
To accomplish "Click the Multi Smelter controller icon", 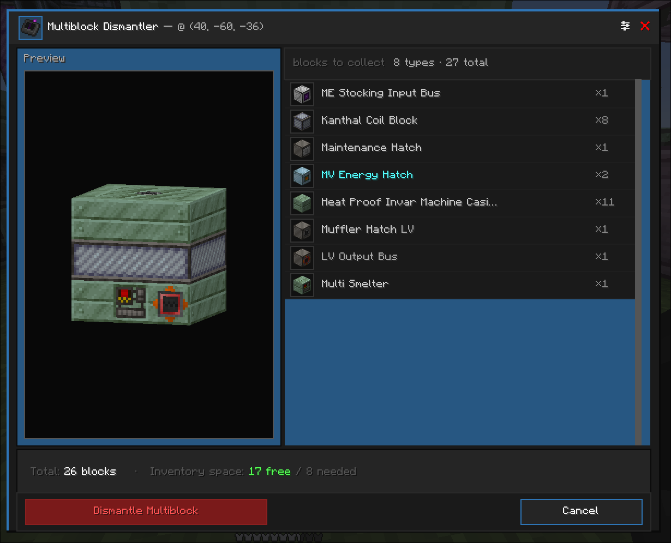I will 302,285.
